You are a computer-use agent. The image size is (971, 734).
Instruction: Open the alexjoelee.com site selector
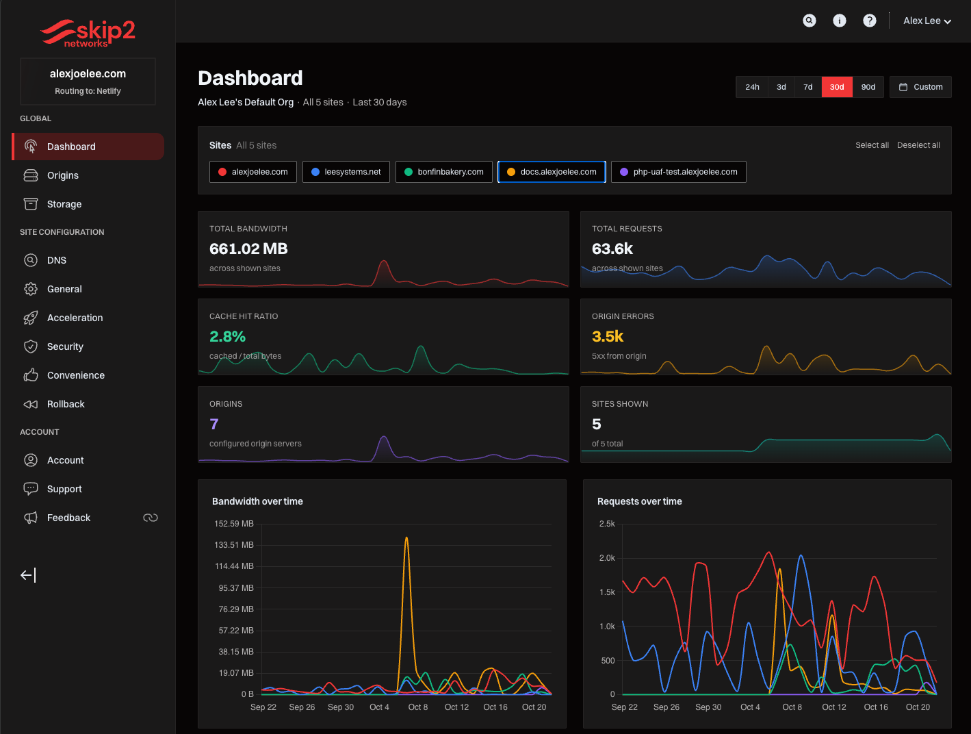click(88, 81)
